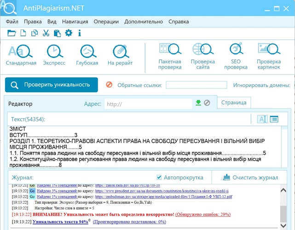Toggle the Автопрокрутка checkbox
Viewport: 295px width, 230px height.
point(159,177)
